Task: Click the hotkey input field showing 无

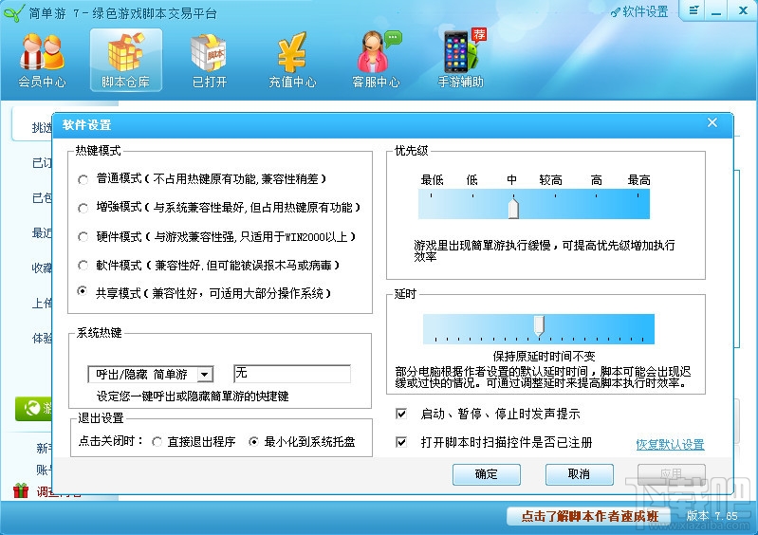Action: tap(292, 374)
